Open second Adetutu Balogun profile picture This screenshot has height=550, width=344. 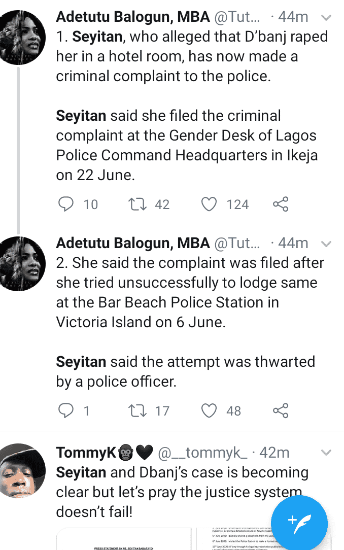[23, 264]
